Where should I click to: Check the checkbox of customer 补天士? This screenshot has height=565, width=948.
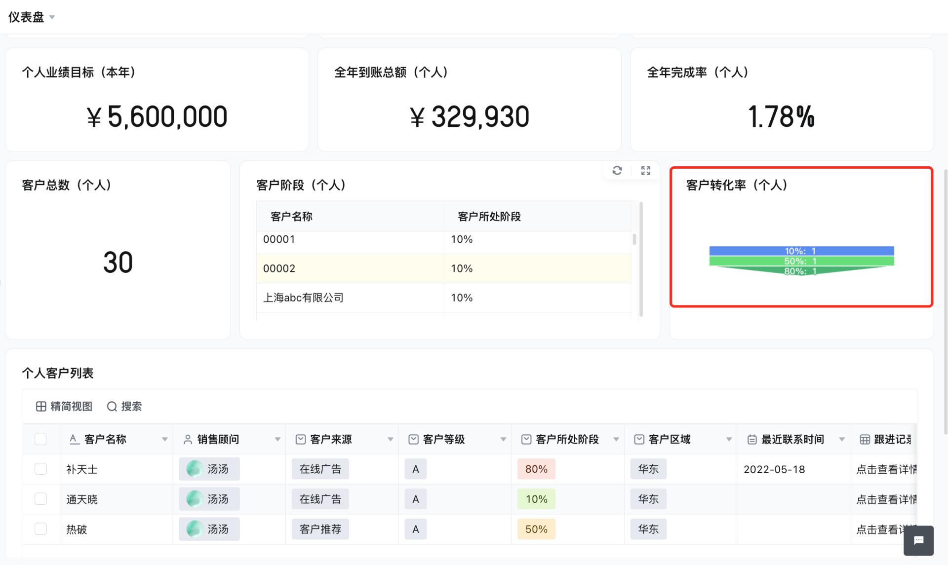40,469
